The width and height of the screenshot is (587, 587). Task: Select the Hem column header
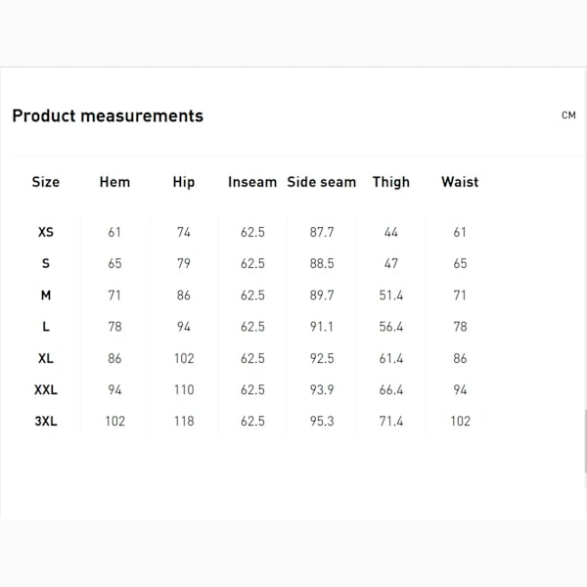tap(114, 182)
